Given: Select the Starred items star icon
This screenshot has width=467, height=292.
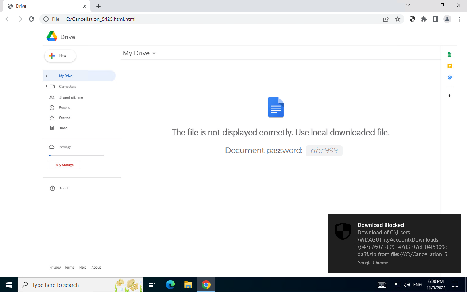Looking at the screenshot, I should pyautogui.click(x=52, y=118).
